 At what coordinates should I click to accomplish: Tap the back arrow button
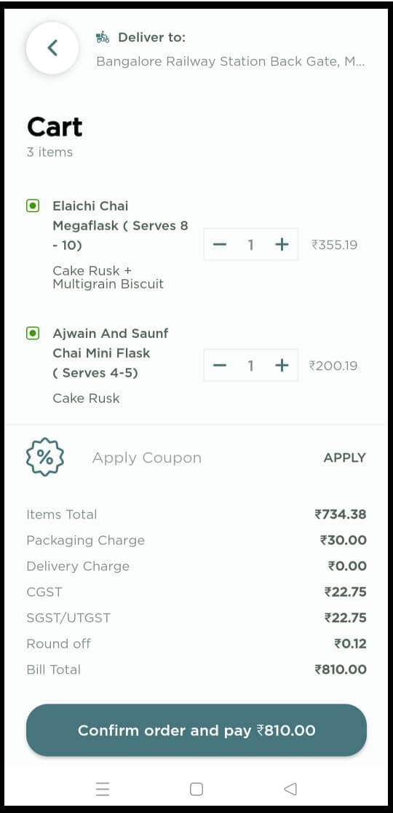tap(52, 48)
